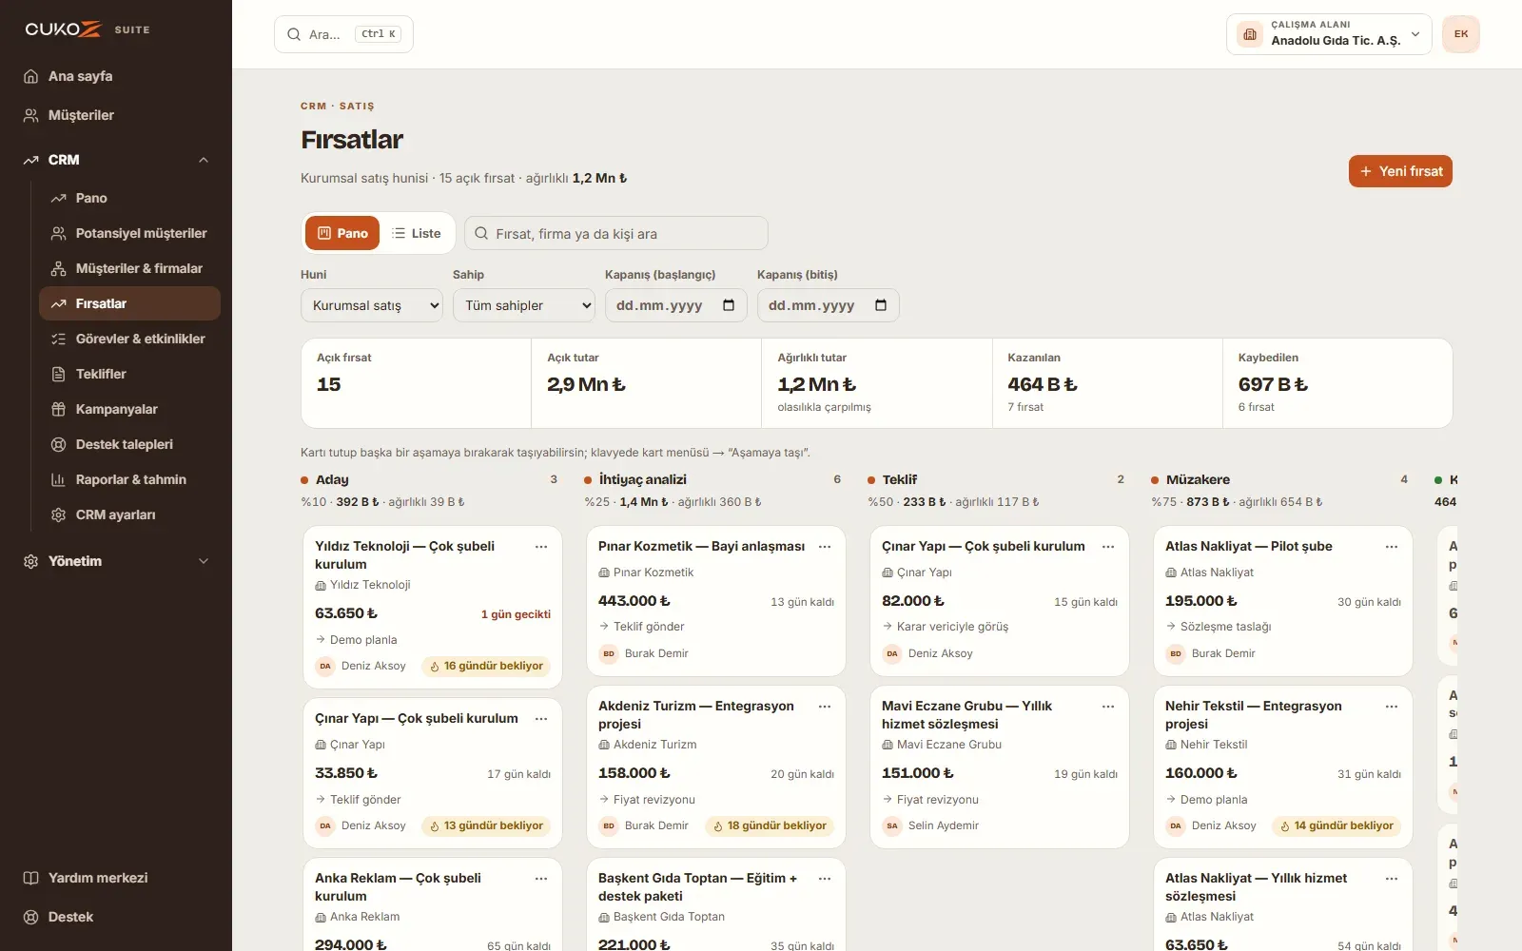
Task: Click the Müzakere column header
Action: [1198, 479]
